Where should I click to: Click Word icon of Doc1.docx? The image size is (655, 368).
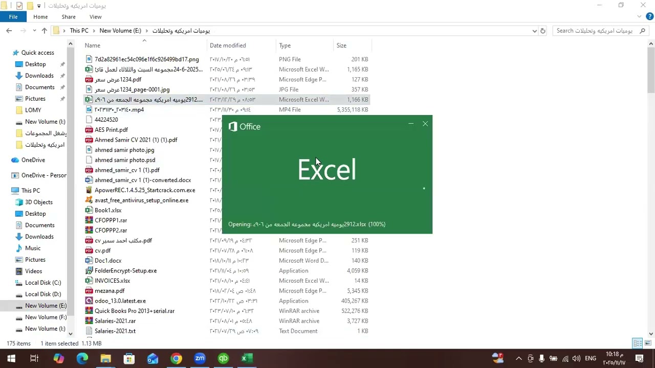pyautogui.click(x=89, y=261)
